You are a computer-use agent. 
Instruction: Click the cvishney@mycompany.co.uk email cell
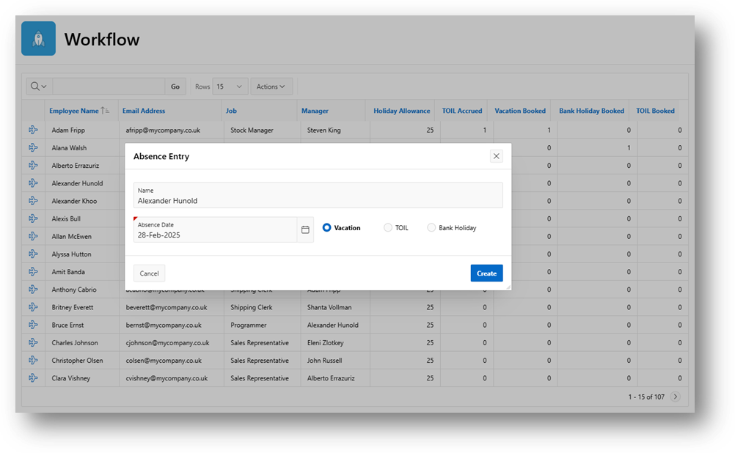click(x=167, y=378)
